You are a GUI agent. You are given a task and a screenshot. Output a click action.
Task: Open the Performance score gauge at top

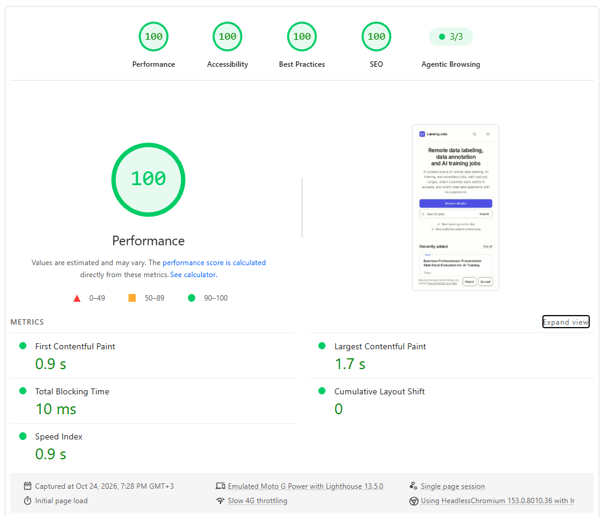[153, 37]
